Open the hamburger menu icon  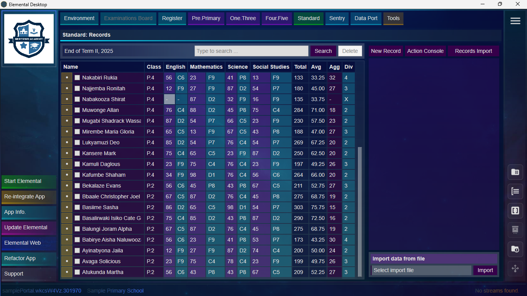(515, 21)
